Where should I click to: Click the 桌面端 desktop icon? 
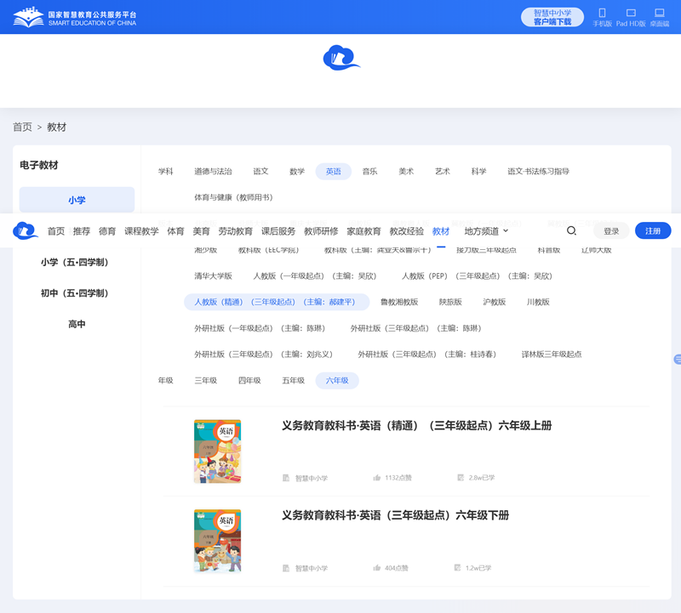tap(660, 14)
